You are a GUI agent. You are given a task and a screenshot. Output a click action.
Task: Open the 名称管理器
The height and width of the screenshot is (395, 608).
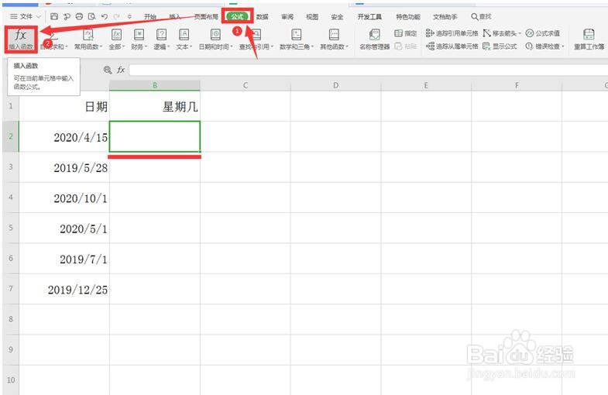[x=374, y=39]
